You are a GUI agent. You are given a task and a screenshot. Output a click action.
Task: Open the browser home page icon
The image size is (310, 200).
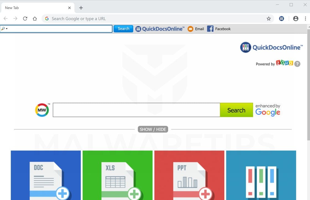click(35, 19)
